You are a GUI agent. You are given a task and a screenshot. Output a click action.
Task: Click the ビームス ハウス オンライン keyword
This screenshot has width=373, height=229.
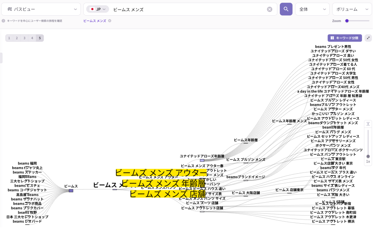point(333,177)
